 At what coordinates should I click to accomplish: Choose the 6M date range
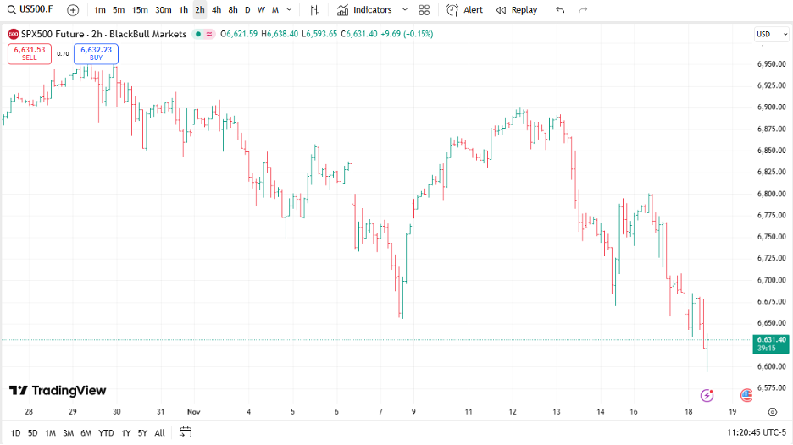pos(86,432)
